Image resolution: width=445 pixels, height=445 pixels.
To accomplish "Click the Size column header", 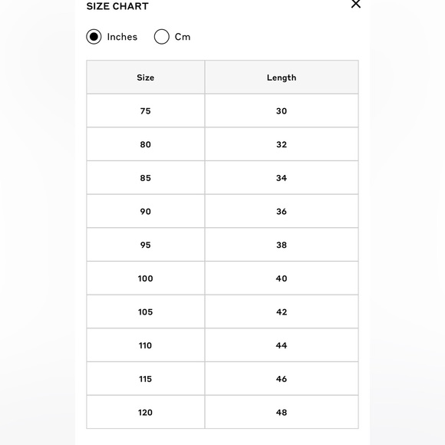I will point(146,77).
